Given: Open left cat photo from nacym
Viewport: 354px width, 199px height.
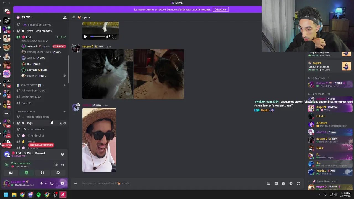Looking at the screenshot, I should [108, 74].
